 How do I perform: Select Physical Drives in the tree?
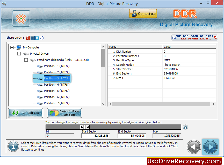39,54
